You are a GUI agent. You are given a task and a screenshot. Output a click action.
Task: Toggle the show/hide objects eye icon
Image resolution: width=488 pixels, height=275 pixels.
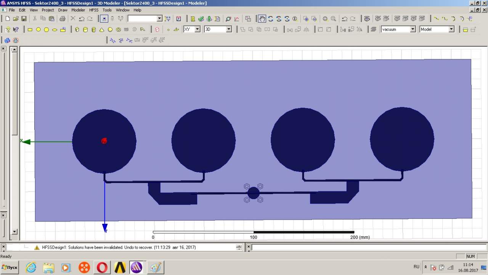click(x=367, y=19)
